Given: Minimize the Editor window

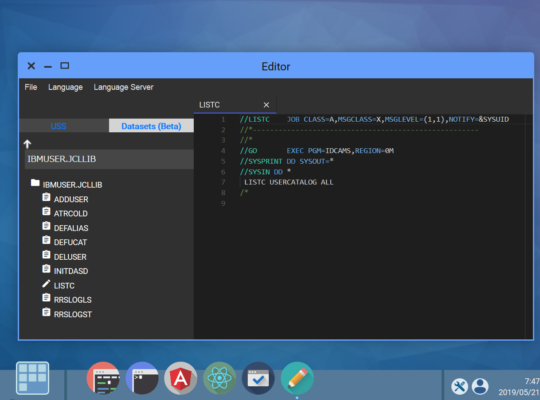Looking at the screenshot, I should click(48, 67).
